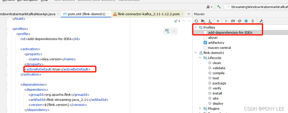
Task: Open the hidden tabs list chevron
Action: tap(189, 14)
